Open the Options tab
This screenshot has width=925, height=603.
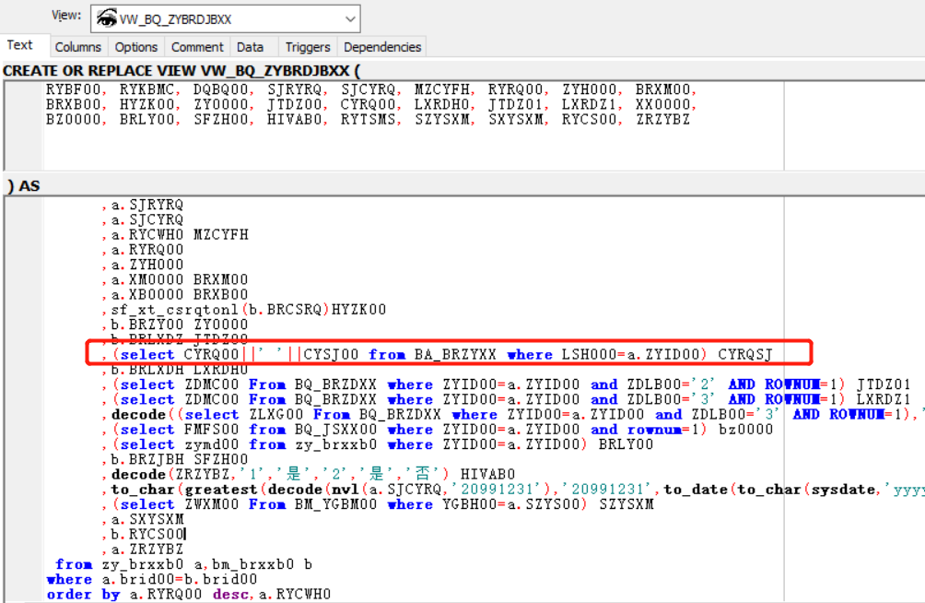(x=136, y=47)
